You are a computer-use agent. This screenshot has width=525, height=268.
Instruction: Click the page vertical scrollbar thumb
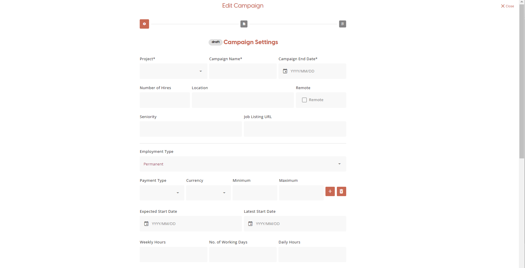[x=522, y=82]
